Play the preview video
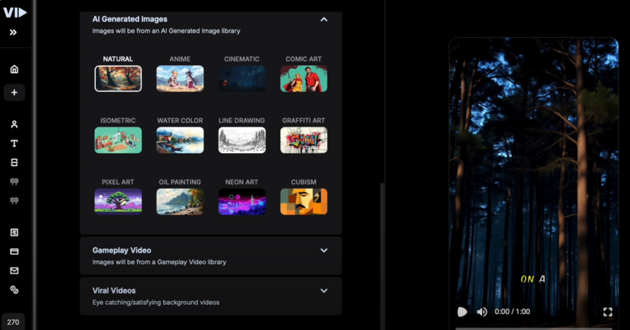This screenshot has height=330, width=630. click(x=462, y=312)
